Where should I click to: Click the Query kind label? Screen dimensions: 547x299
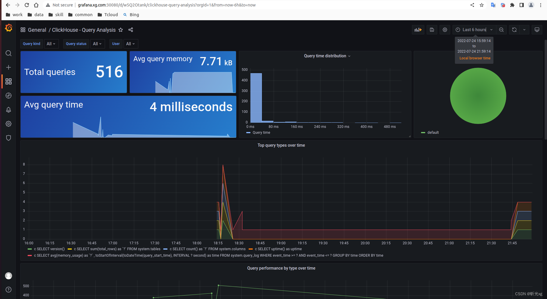pyautogui.click(x=31, y=44)
